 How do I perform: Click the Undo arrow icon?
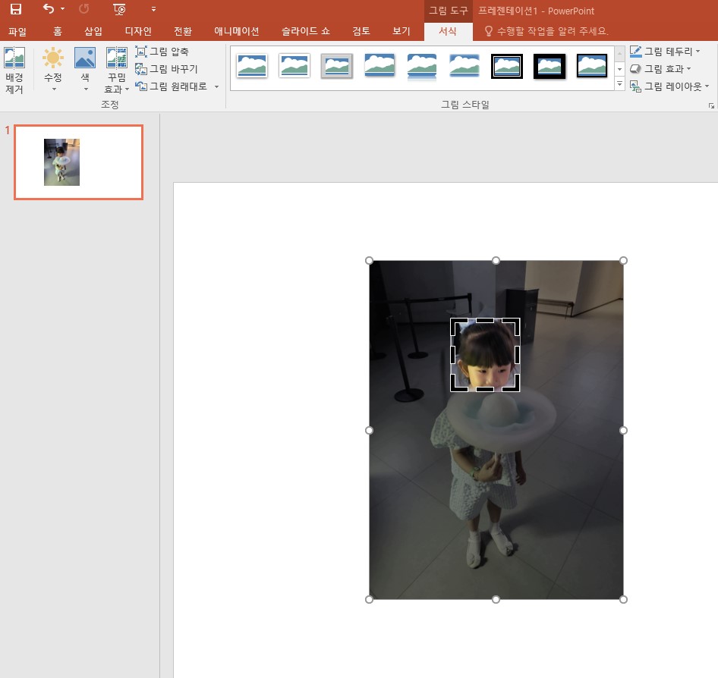click(49, 8)
